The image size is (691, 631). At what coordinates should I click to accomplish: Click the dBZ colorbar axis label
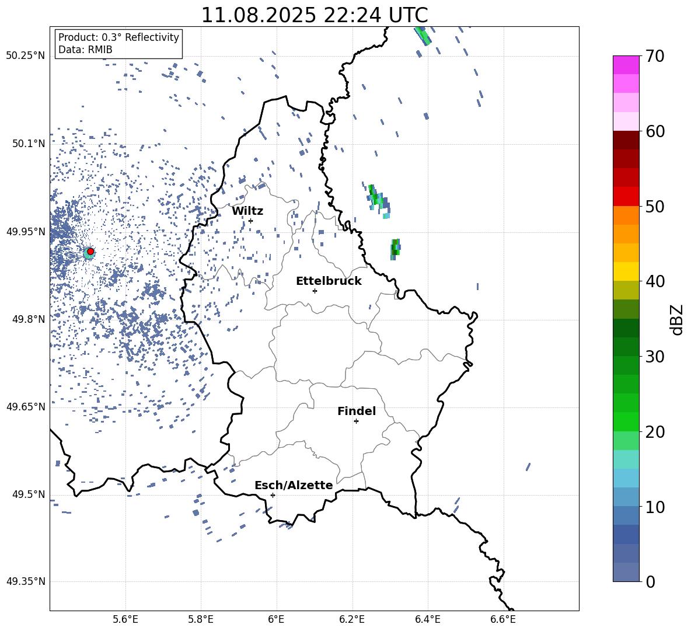pyautogui.click(x=677, y=319)
